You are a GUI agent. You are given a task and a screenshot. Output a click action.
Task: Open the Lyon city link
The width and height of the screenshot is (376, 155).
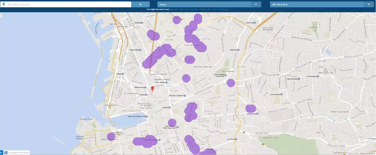187,9
